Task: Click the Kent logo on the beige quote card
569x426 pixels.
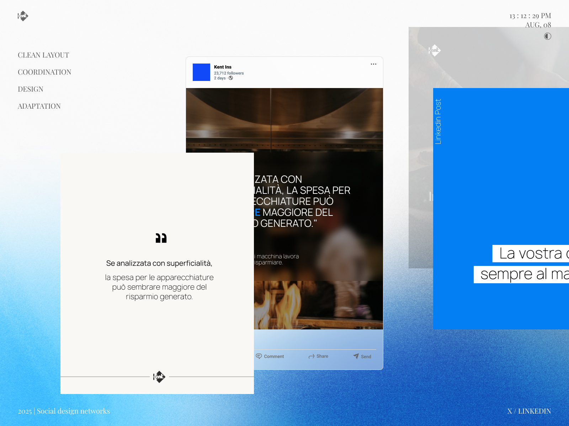Action: [159, 377]
